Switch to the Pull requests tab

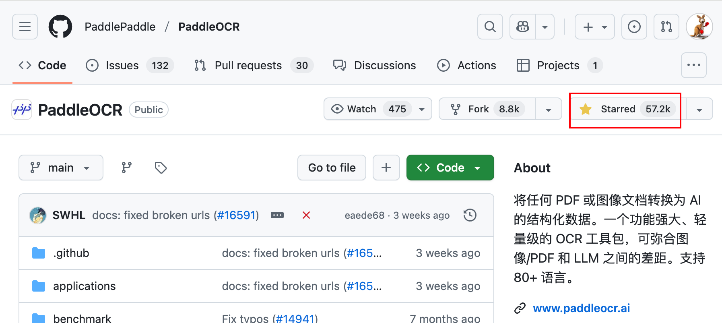(x=248, y=65)
